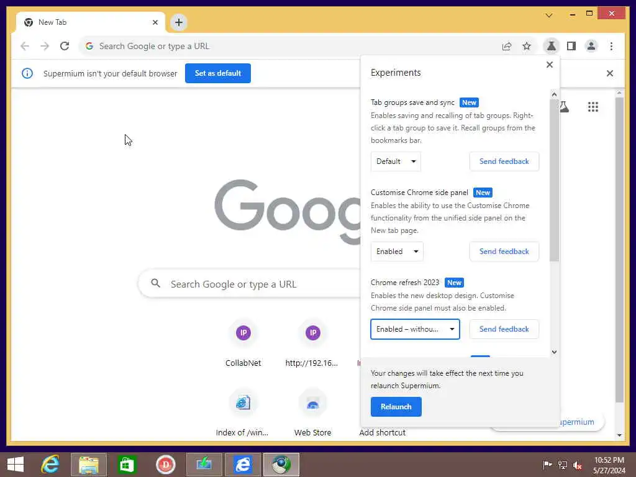The width and height of the screenshot is (636, 477).
Task: Open Customise Chrome side panel Enabled dropdown
Action: (x=397, y=252)
